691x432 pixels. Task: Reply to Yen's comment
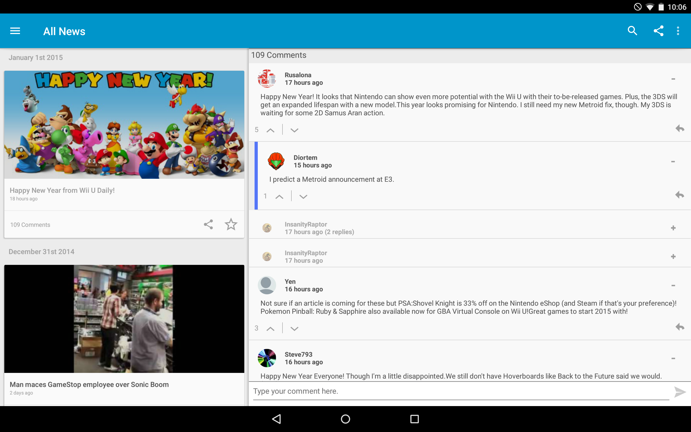680,327
